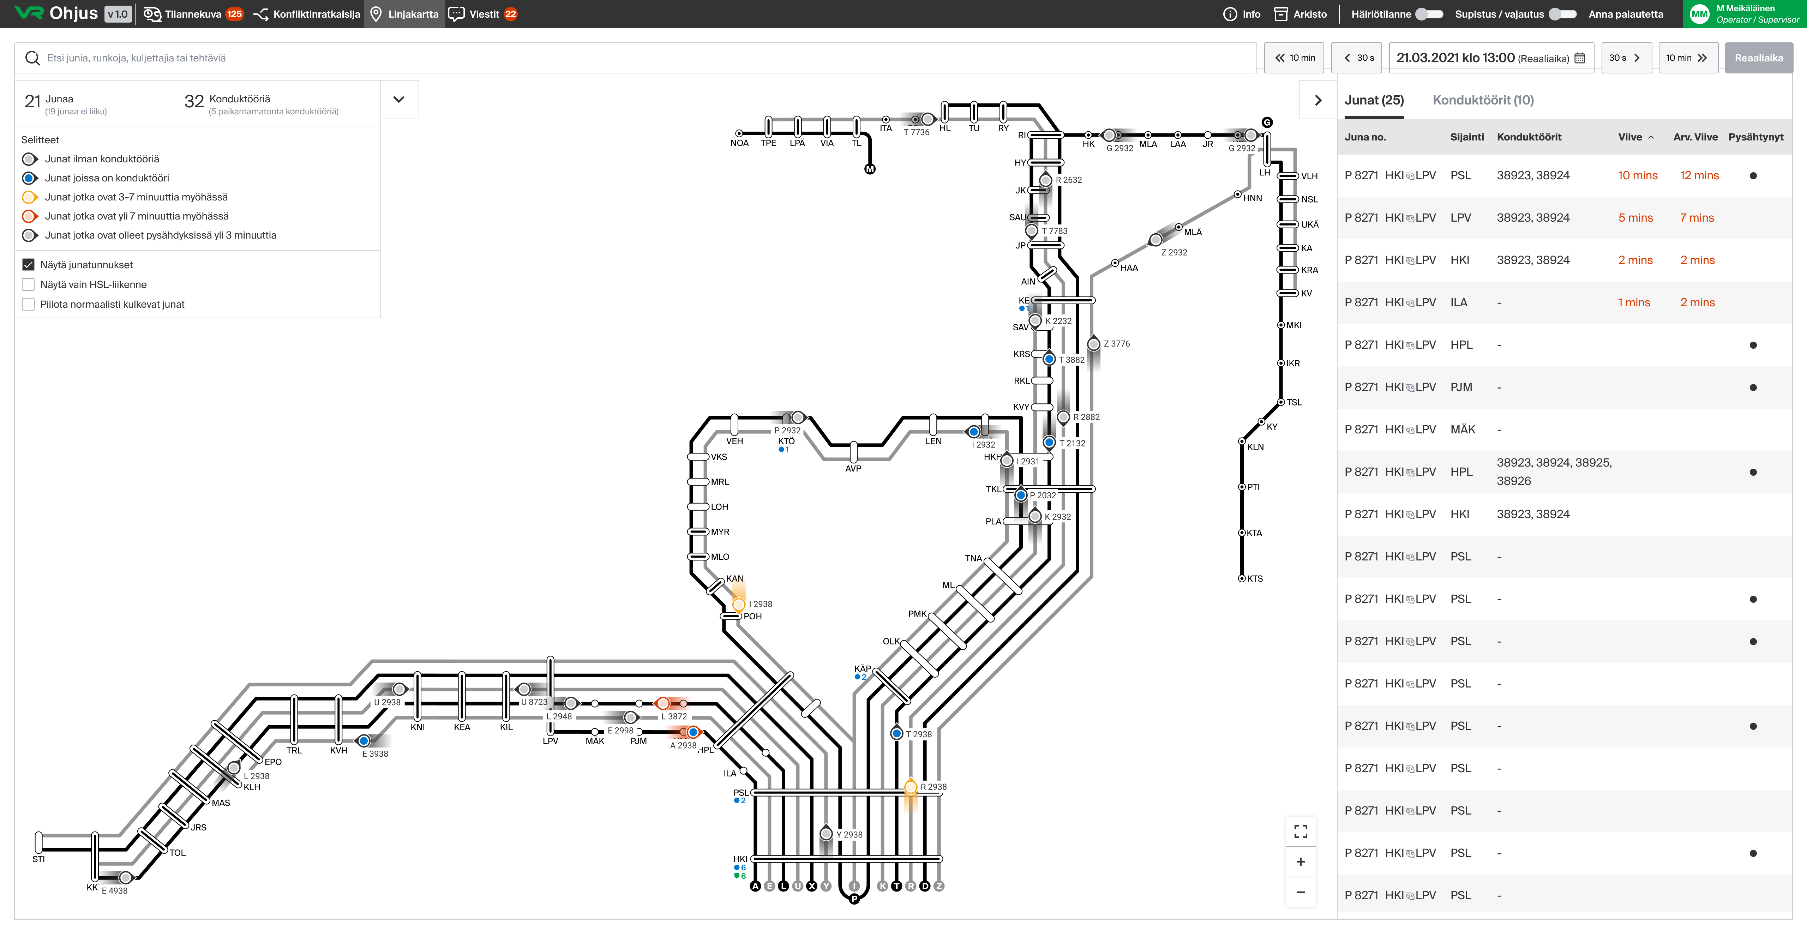Select train Z 3776 marker
The height and width of the screenshot is (943, 1807).
(1094, 344)
